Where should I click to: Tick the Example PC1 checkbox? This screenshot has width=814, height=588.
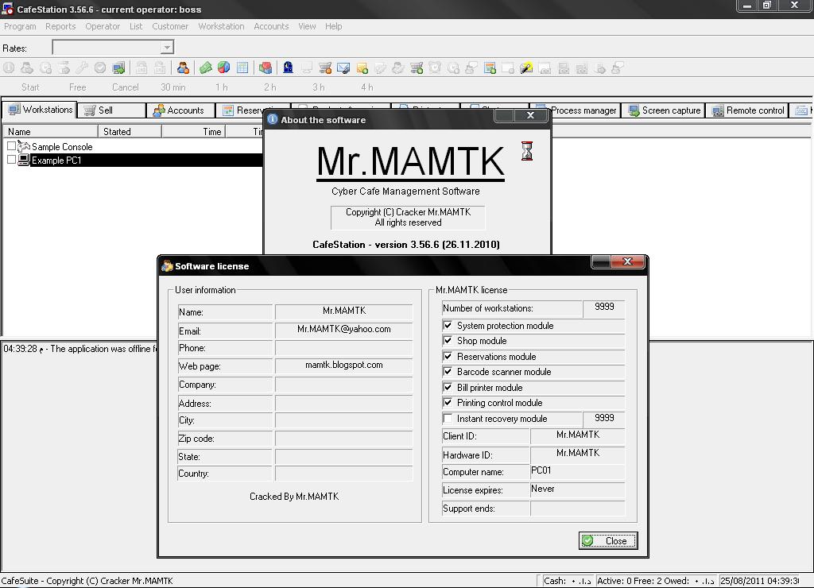11,159
